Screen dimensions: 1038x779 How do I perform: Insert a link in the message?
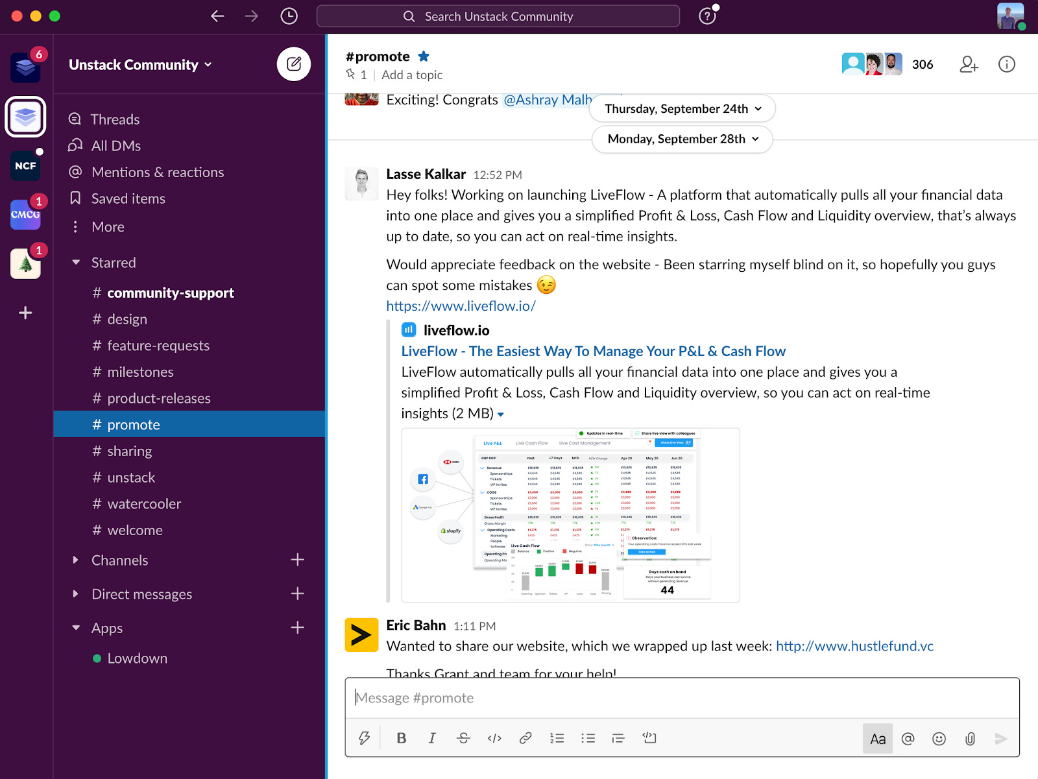525,738
